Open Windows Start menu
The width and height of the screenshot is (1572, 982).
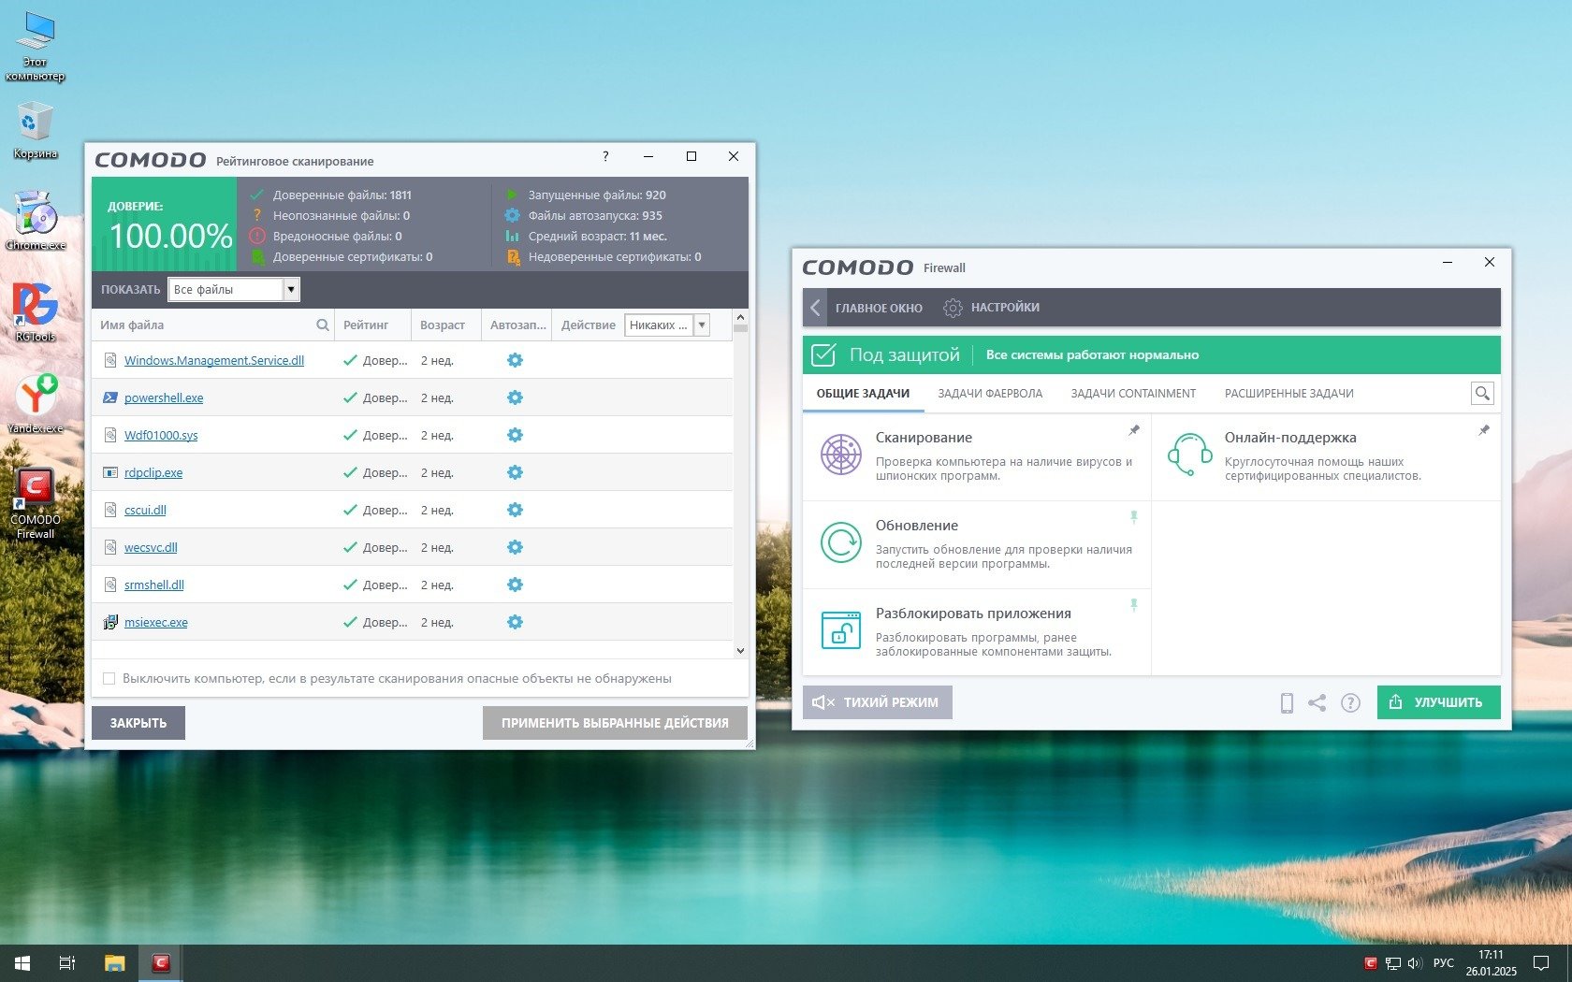22,962
